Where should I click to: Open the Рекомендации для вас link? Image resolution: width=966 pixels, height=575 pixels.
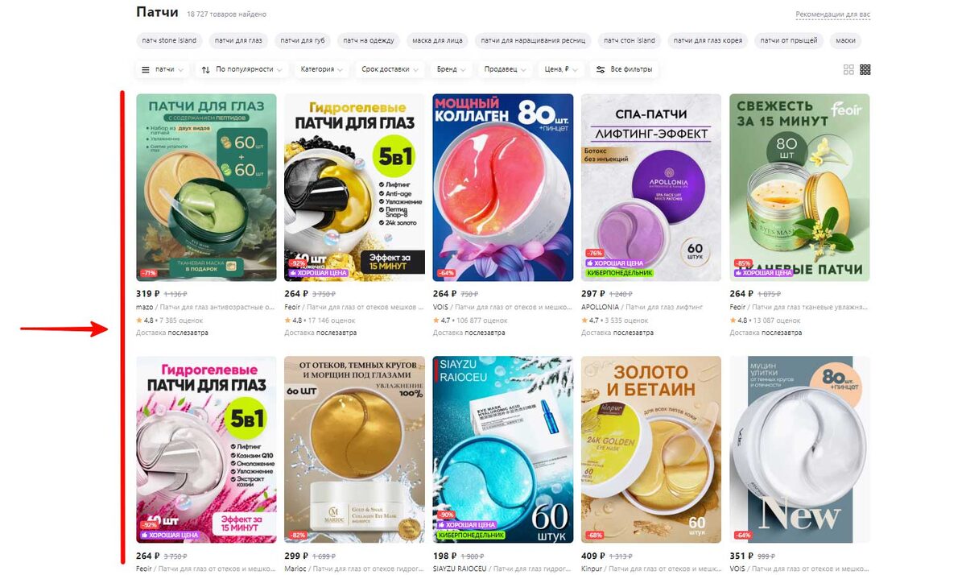833,14
